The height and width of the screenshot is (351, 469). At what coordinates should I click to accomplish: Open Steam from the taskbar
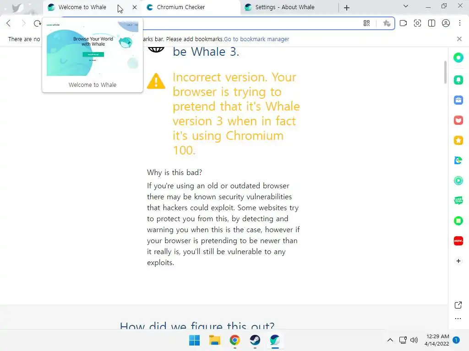pos(255,340)
